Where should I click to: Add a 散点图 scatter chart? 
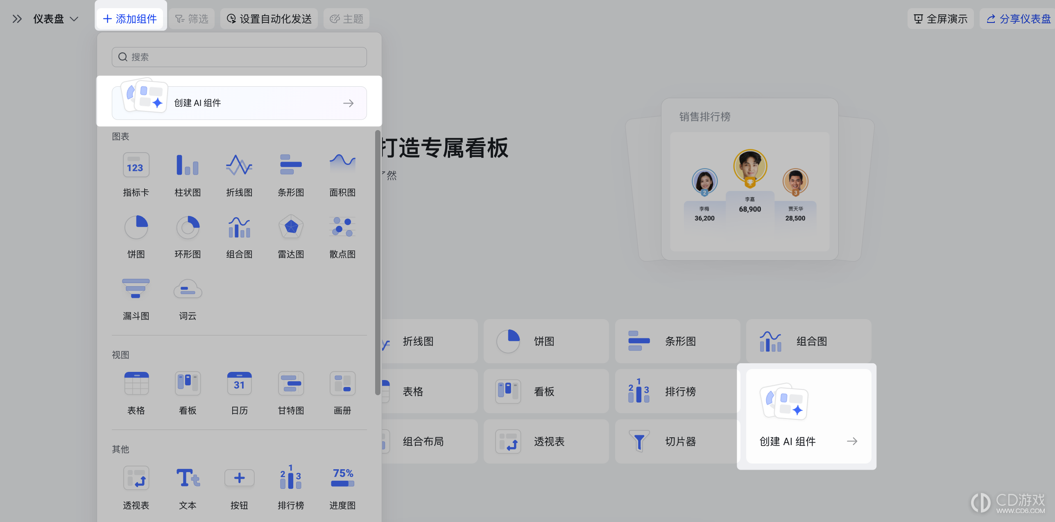[x=342, y=227]
